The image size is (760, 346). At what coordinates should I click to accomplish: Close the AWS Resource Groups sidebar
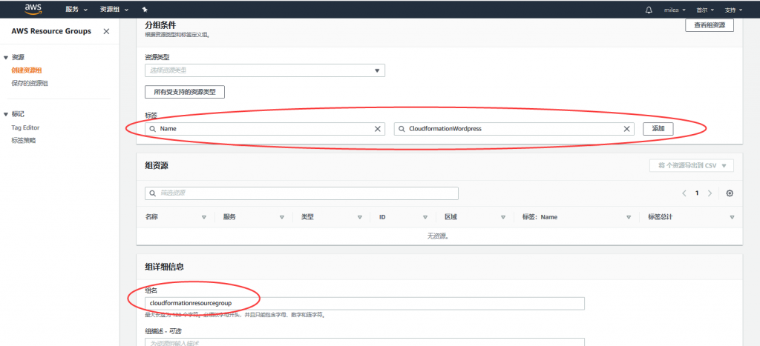pos(106,31)
